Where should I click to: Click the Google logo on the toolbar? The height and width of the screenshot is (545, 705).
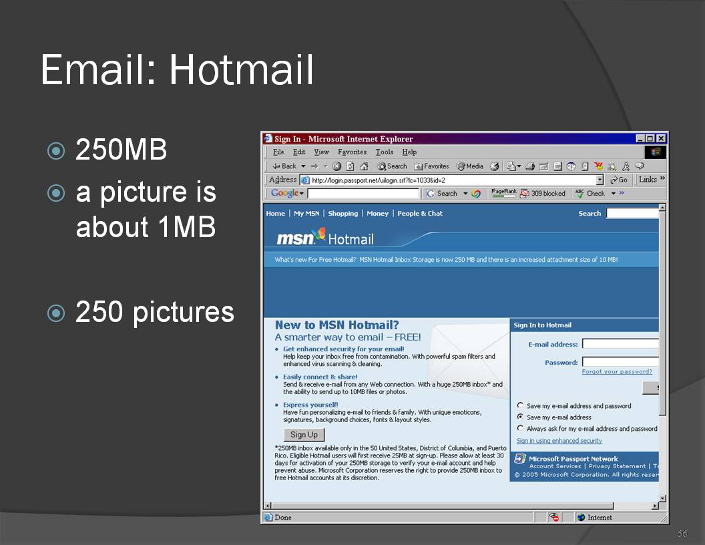click(x=284, y=193)
